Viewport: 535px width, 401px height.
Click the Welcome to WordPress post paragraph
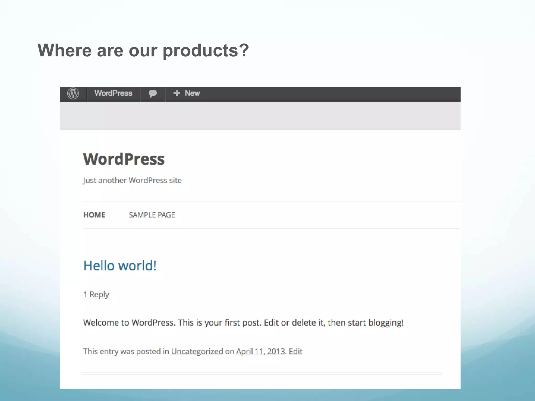click(x=243, y=323)
